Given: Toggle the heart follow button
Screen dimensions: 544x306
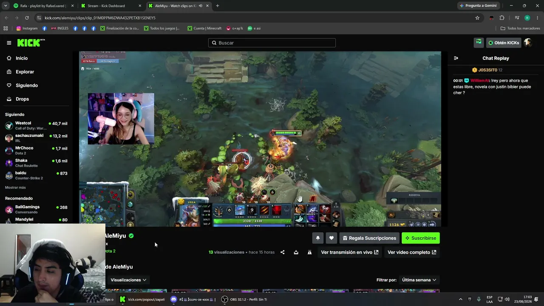Looking at the screenshot, I should click(x=331, y=238).
